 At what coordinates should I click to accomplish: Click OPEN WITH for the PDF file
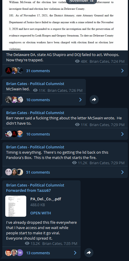[x=41, y=213]
